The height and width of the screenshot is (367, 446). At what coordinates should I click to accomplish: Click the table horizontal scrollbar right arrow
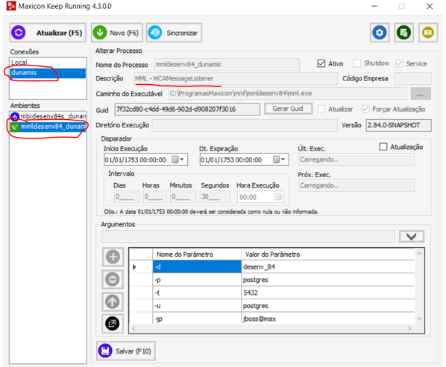pyautogui.click(x=409, y=328)
